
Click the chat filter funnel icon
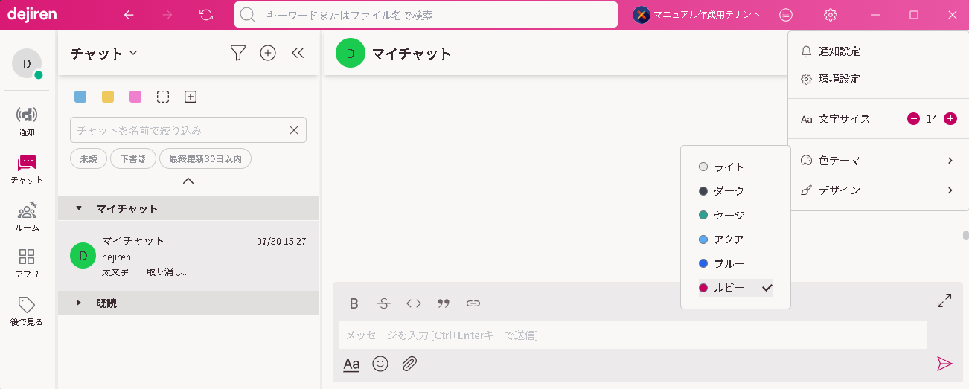pos(237,53)
